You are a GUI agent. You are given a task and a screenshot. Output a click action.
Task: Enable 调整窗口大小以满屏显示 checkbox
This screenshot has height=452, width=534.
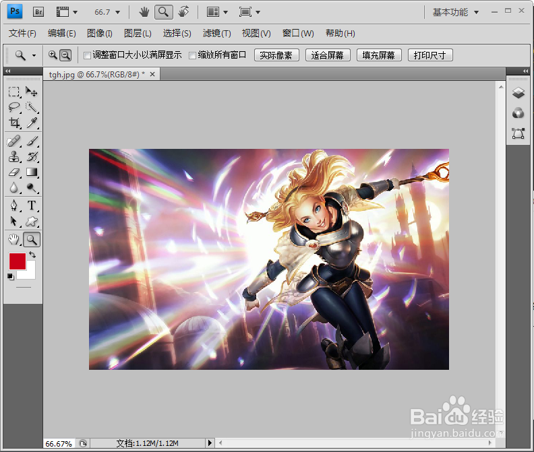tap(87, 55)
